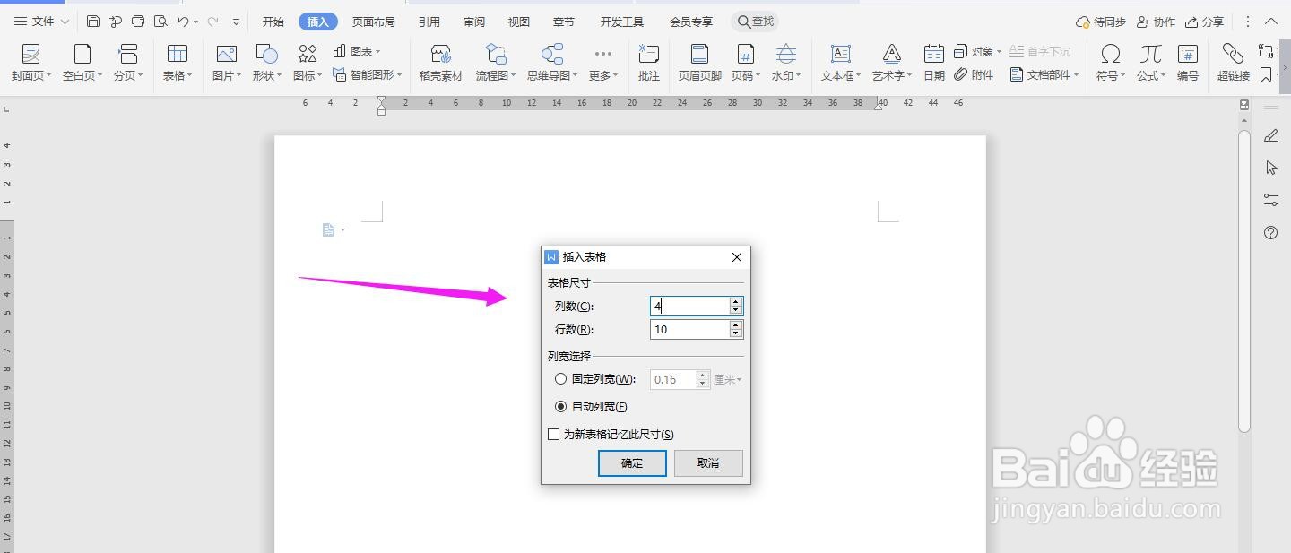Expand the quick access toolbar customize arrow
The height and width of the screenshot is (553, 1291).
236,22
